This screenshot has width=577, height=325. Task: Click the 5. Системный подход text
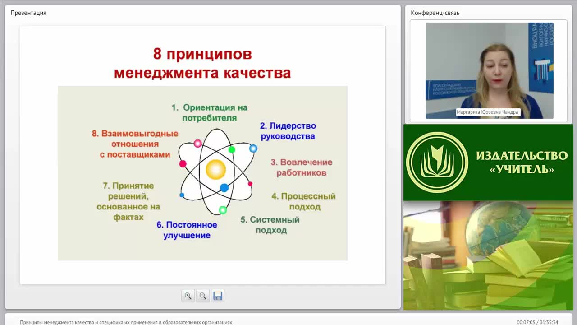270,225
